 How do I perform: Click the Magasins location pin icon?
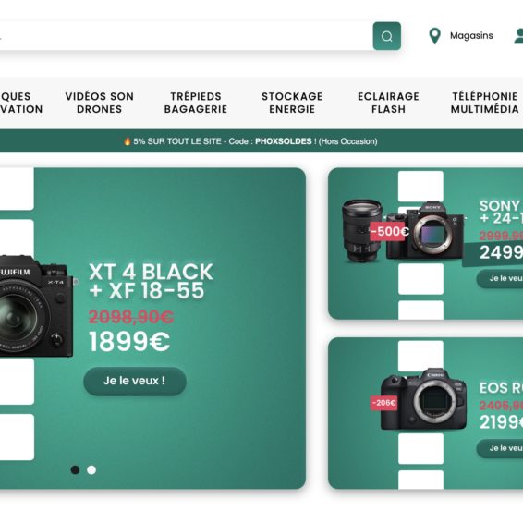click(x=434, y=36)
